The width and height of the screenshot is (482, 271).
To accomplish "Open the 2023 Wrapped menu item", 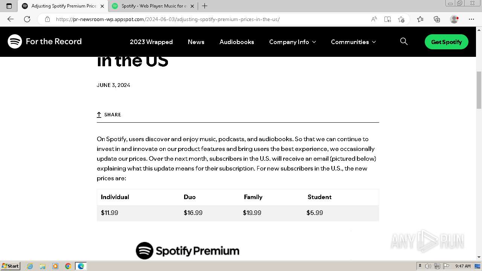I will 151,42.
